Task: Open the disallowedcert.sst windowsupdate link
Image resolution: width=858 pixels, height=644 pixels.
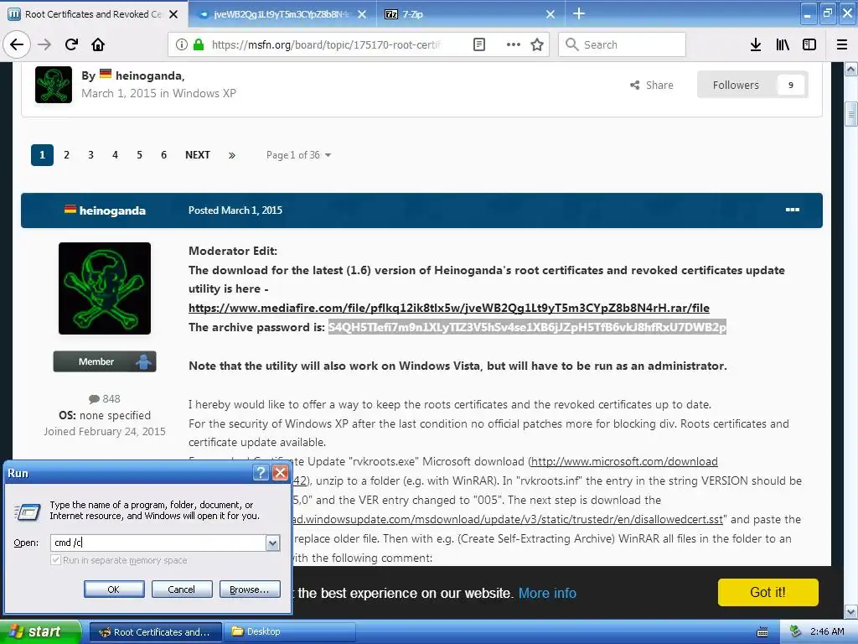Action: [x=508, y=519]
